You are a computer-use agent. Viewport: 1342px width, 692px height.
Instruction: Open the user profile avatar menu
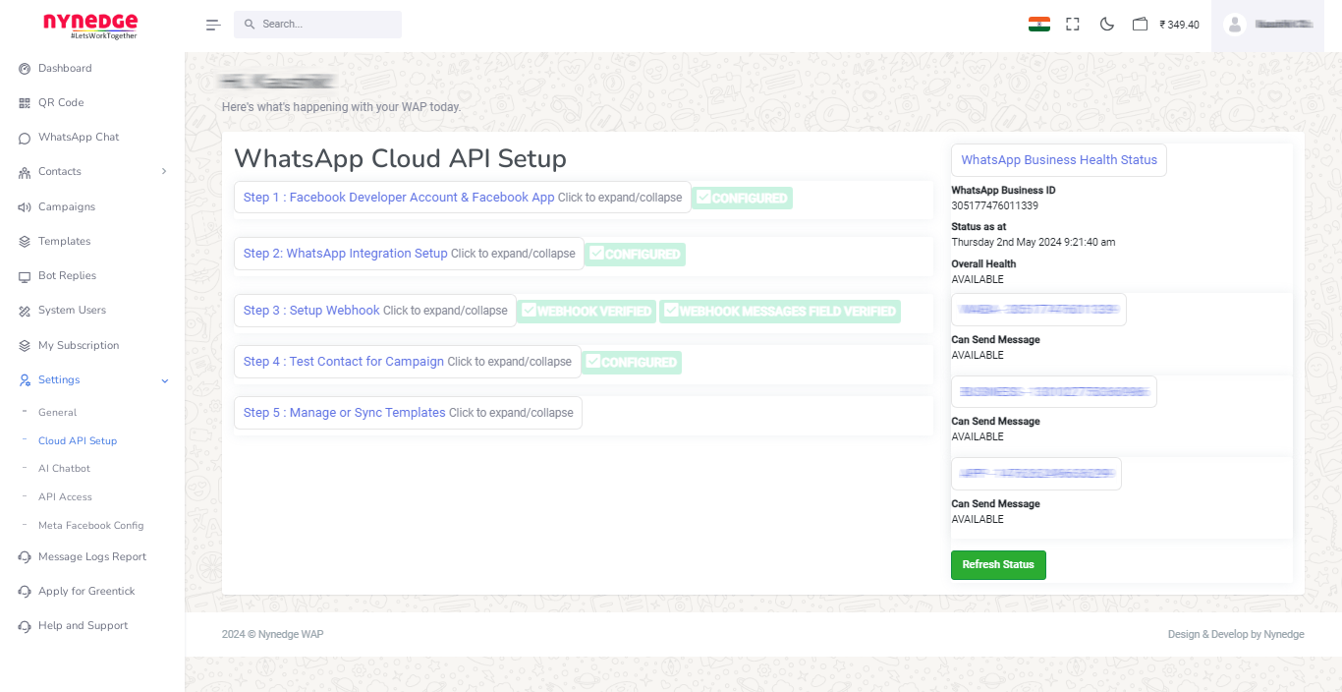(x=1235, y=25)
